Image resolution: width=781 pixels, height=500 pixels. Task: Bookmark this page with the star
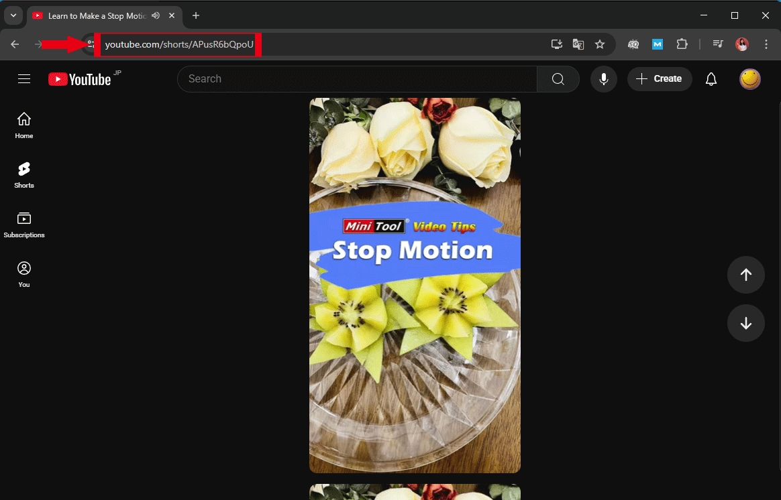(599, 44)
